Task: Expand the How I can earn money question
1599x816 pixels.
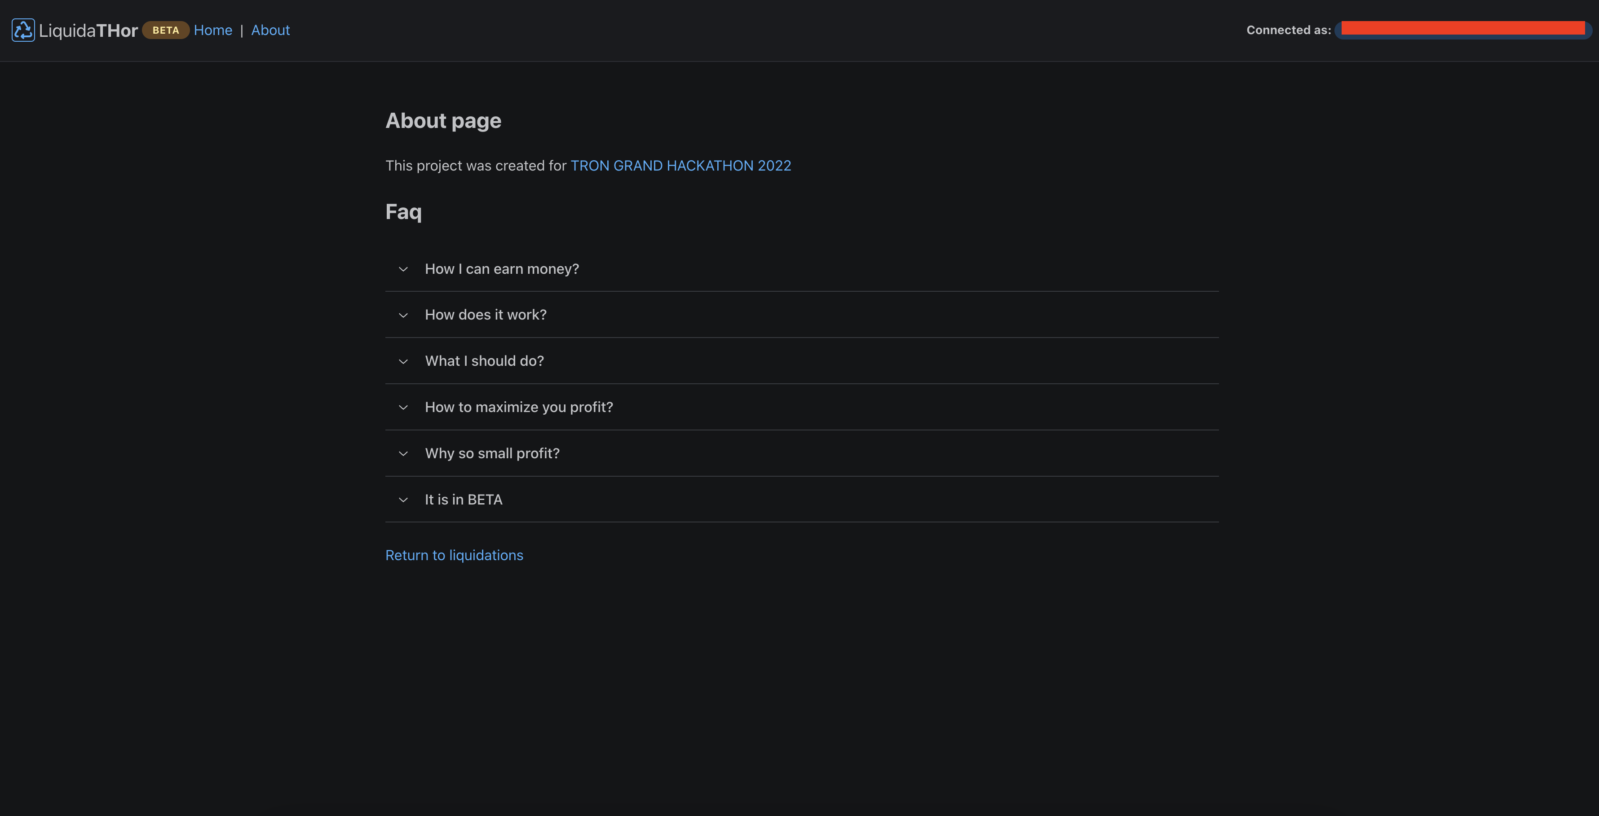Action: [502, 269]
